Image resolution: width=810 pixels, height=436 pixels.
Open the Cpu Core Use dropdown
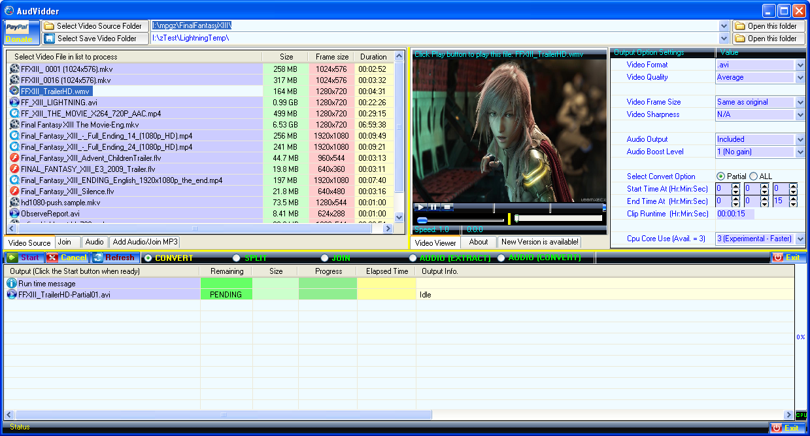coord(800,239)
